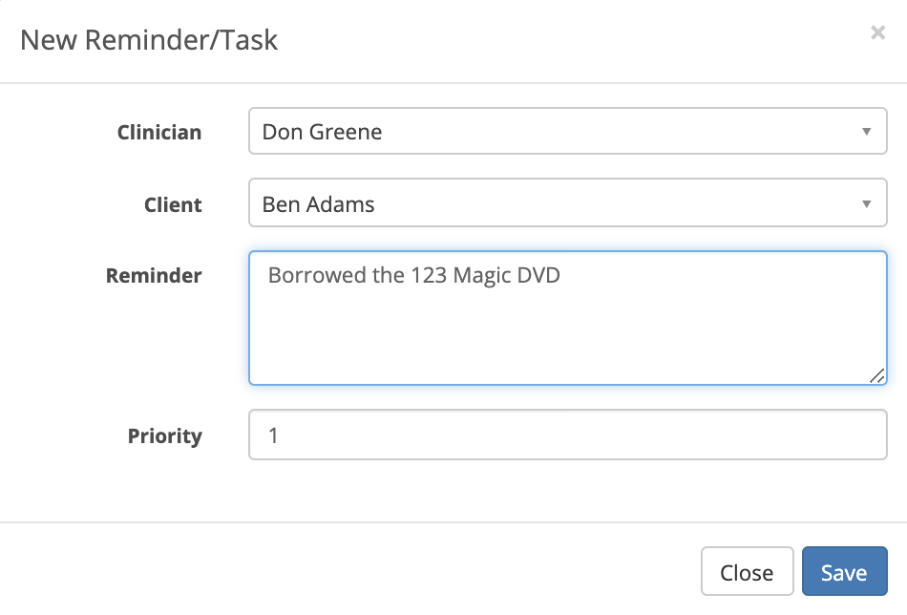The width and height of the screenshot is (907, 615).
Task: Click into the Priority input field
Action: pyautogui.click(x=567, y=435)
